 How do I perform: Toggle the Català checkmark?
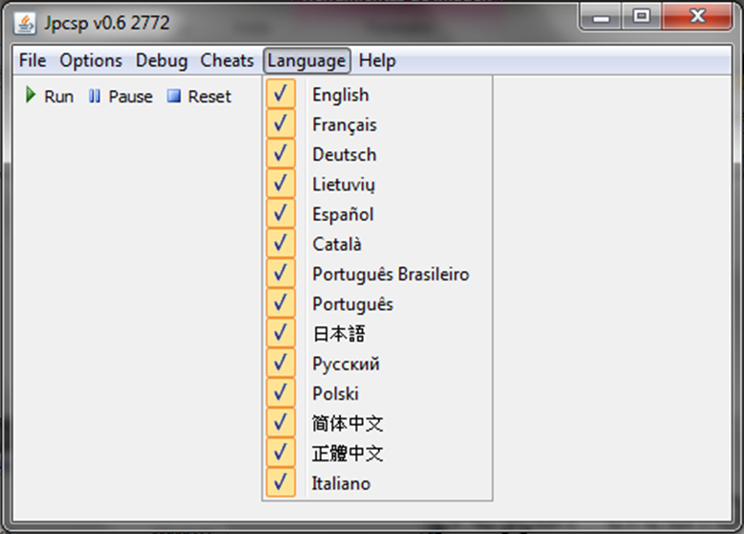[x=281, y=243]
